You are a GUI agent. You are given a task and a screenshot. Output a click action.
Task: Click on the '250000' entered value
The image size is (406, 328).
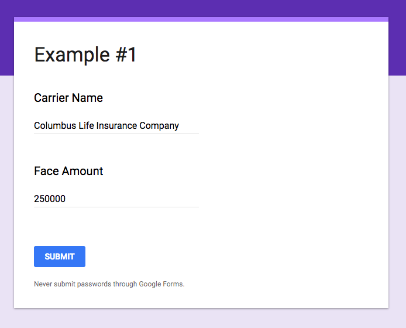pyautogui.click(x=50, y=199)
